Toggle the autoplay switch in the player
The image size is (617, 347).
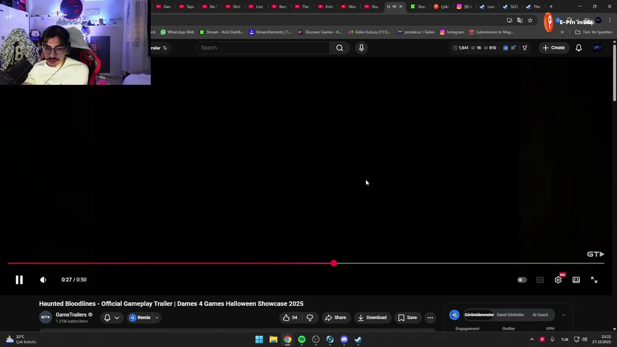click(x=522, y=280)
